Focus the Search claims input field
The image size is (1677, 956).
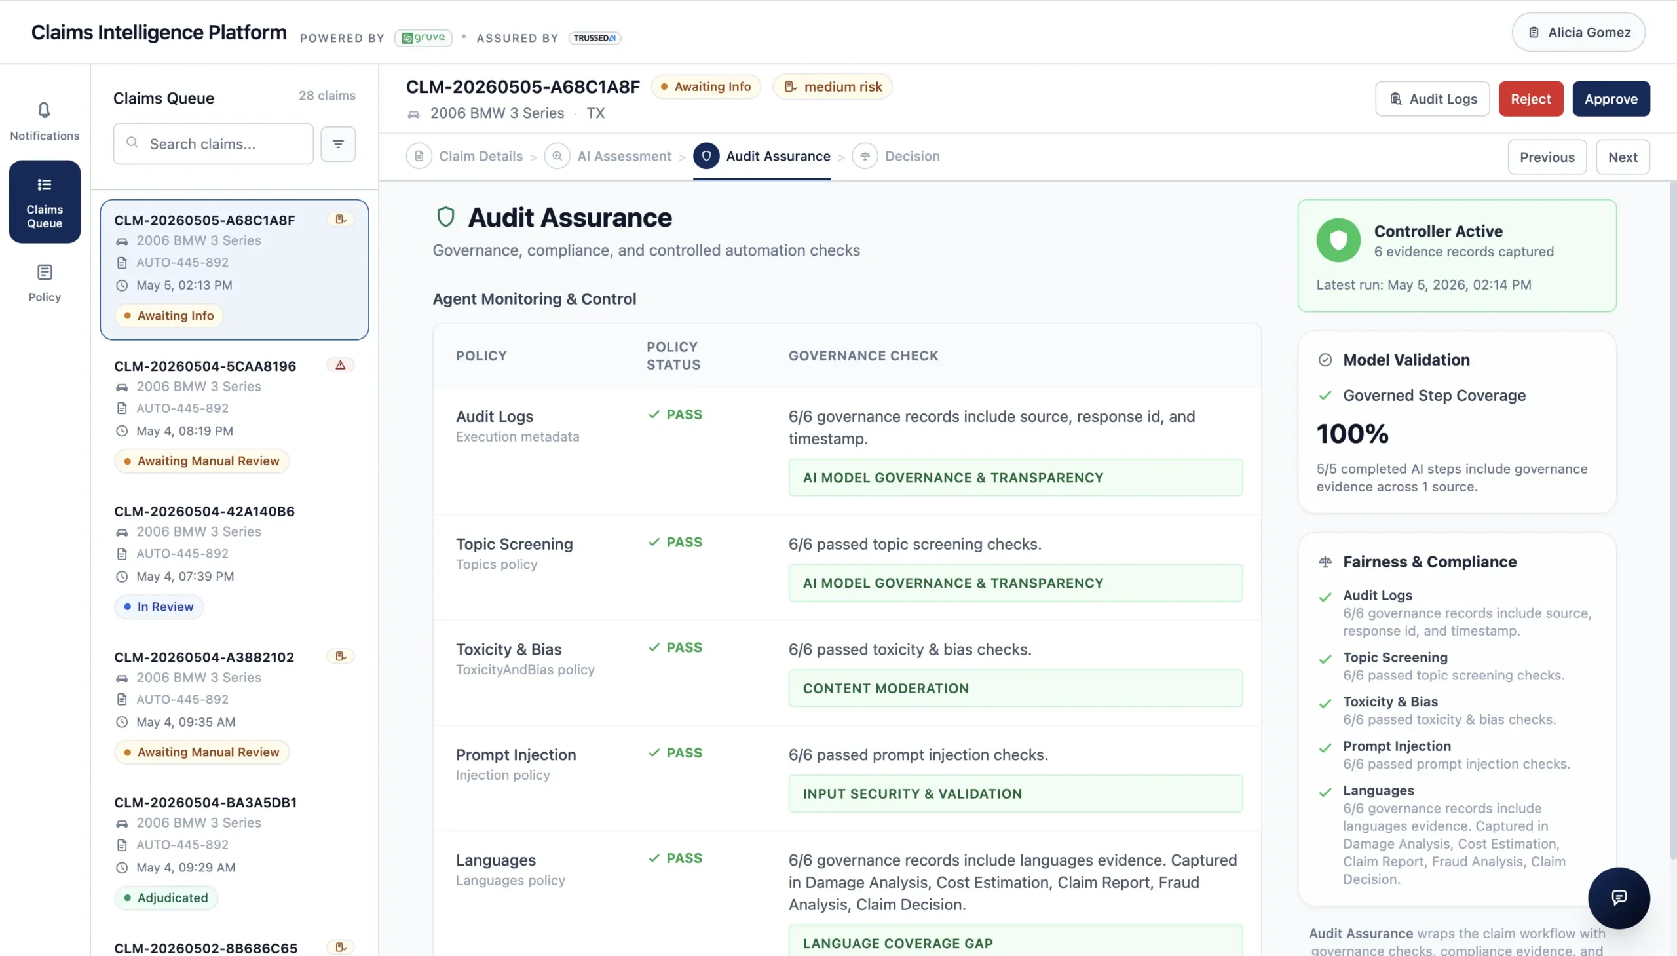tap(214, 143)
